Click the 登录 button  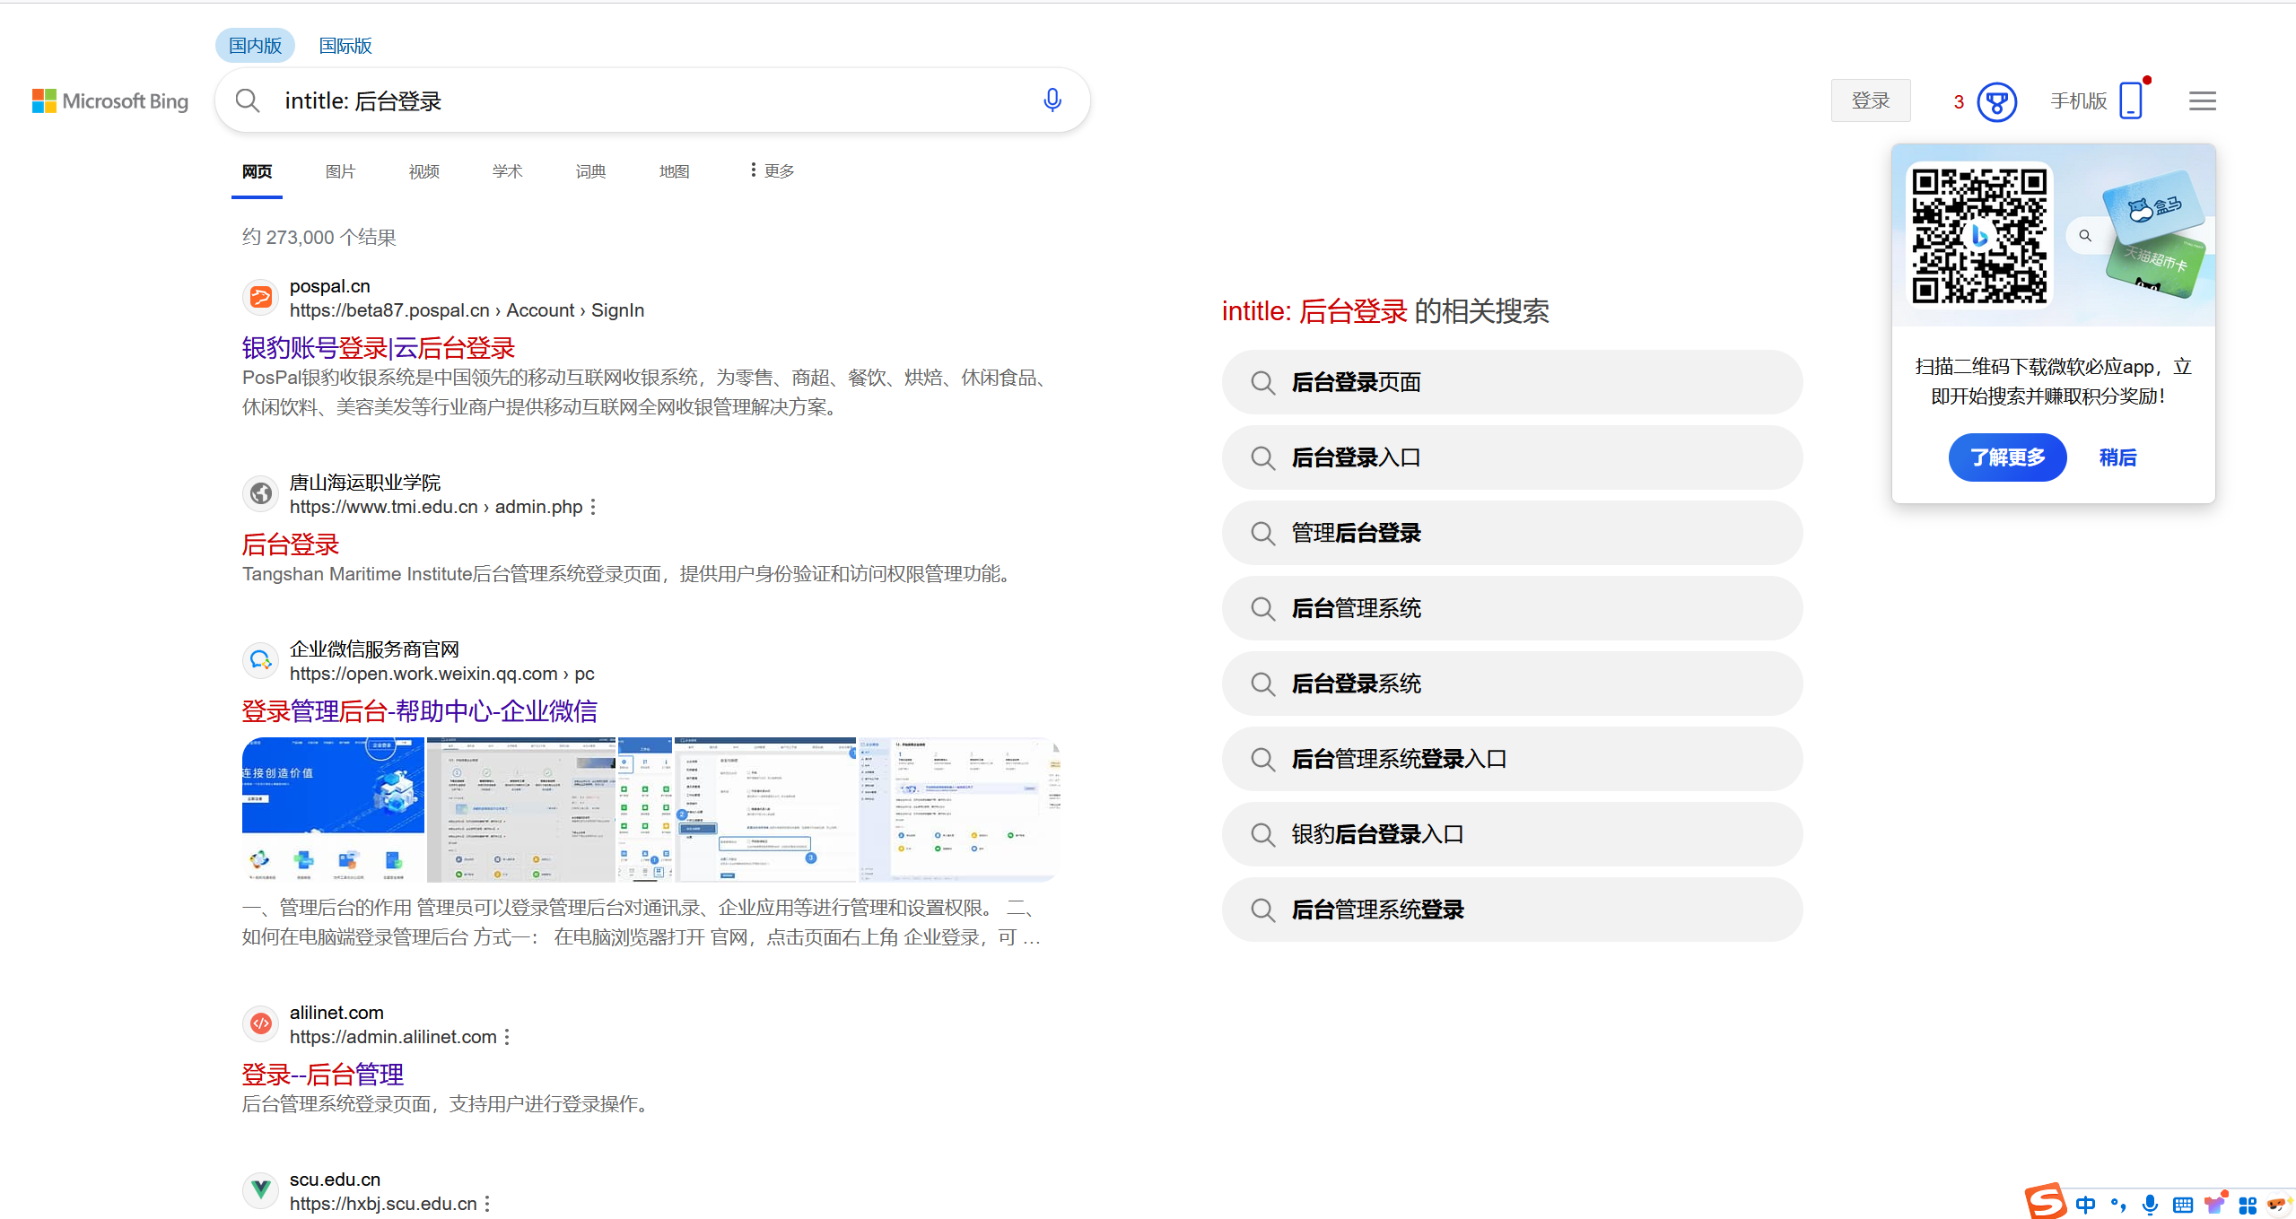1871,100
